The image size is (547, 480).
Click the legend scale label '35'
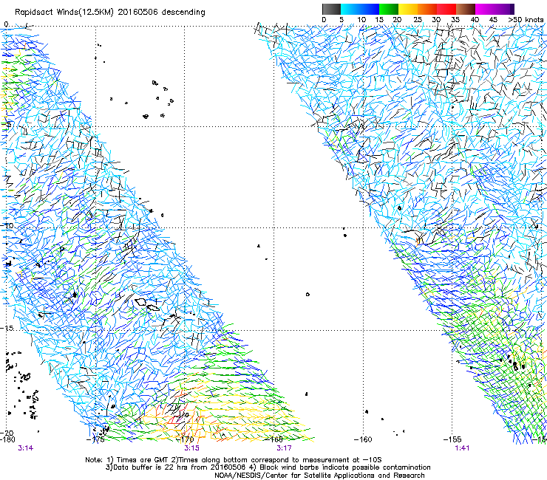click(x=455, y=19)
